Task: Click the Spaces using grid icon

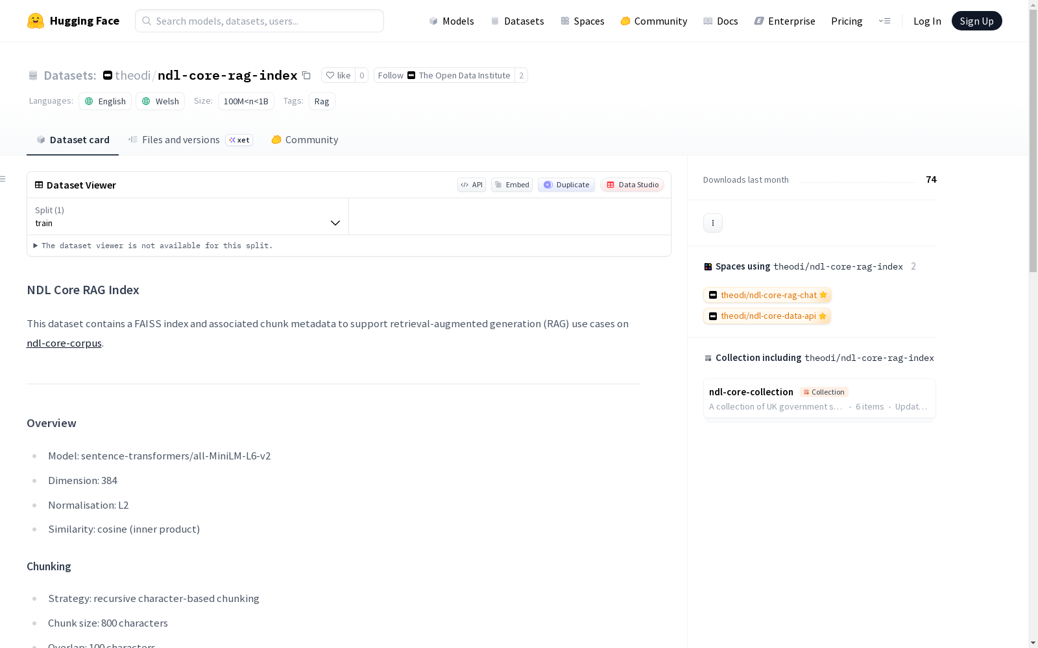Action: click(x=708, y=266)
